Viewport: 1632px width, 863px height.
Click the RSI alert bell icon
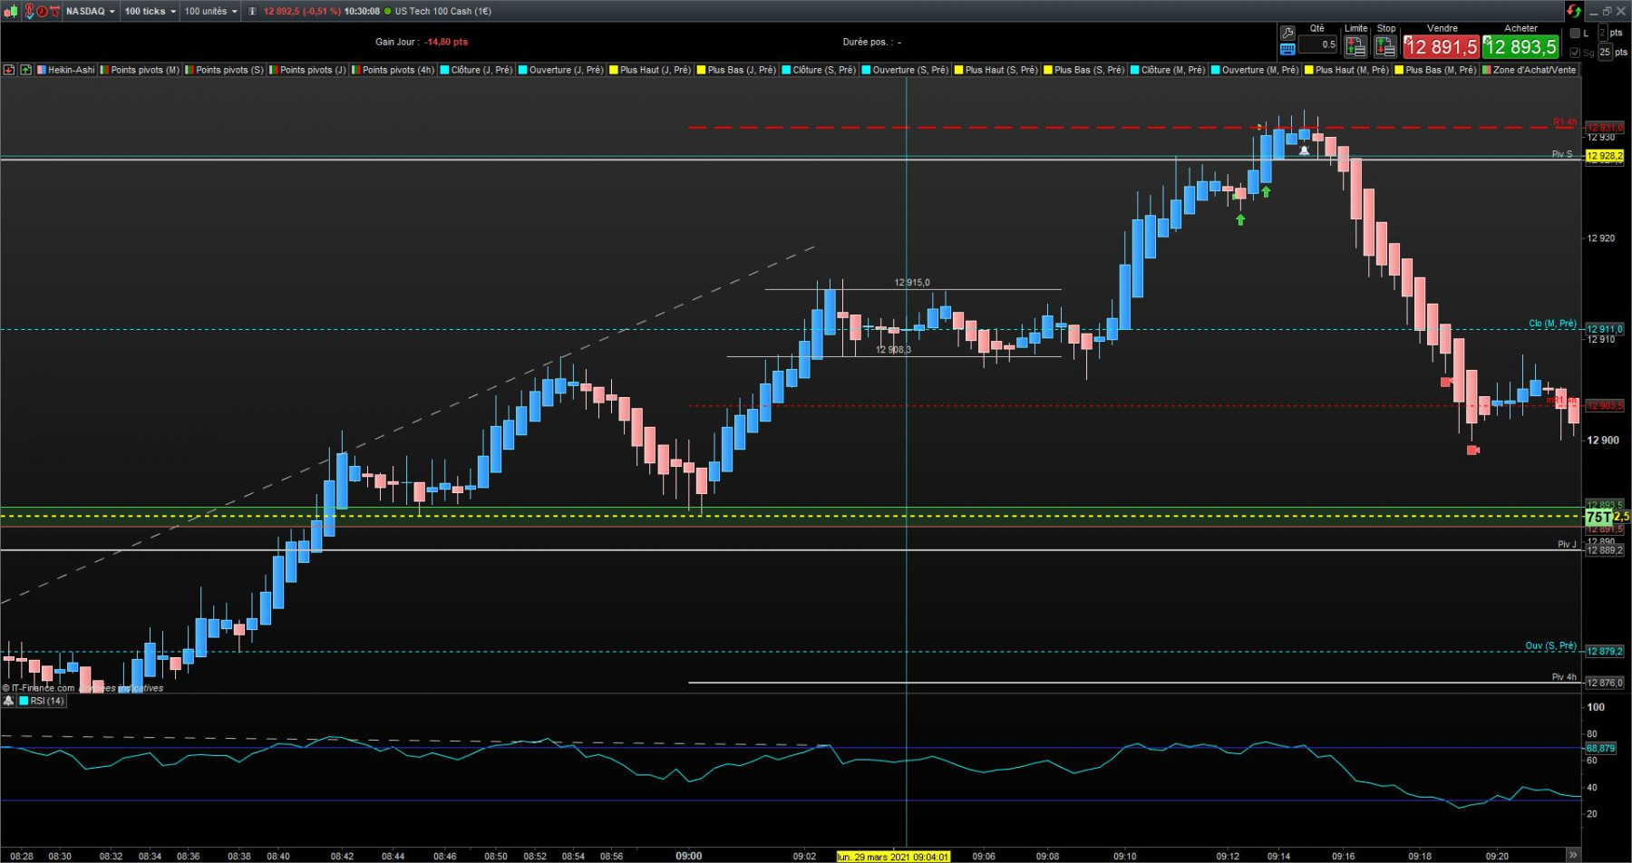pos(8,701)
